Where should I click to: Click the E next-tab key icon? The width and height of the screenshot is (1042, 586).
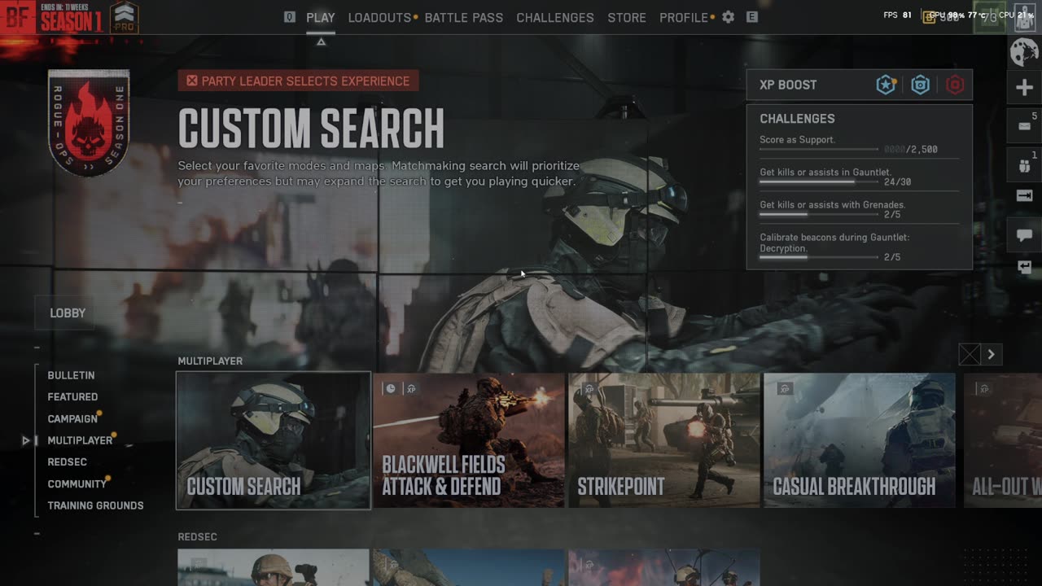(x=752, y=17)
